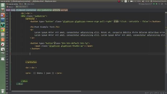Click the horizontal scrollbar of editor
The image size is (167, 94).
[x=46, y=91]
